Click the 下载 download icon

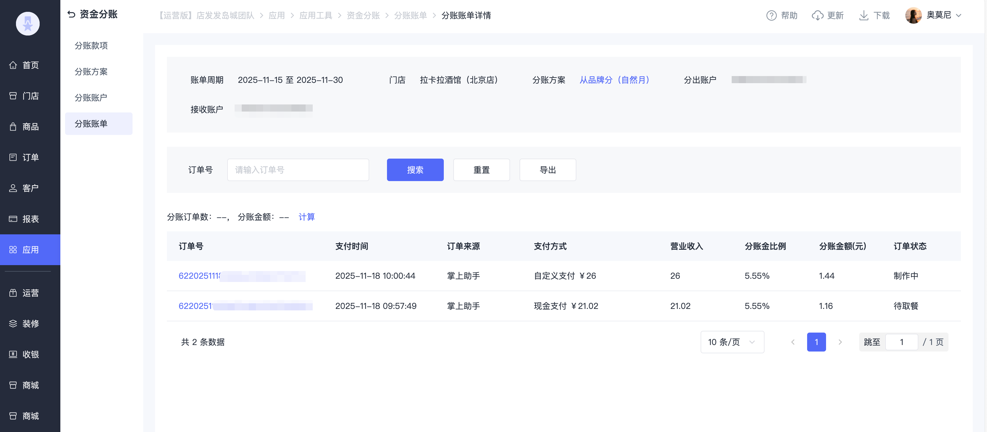(864, 16)
